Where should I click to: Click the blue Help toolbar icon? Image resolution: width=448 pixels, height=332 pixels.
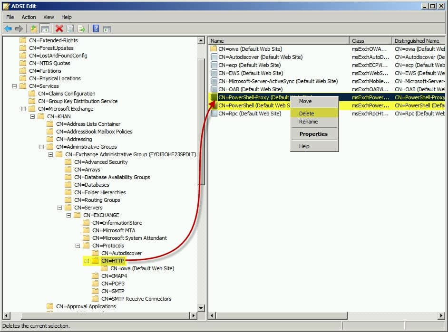pyautogui.click(x=96, y=28)
